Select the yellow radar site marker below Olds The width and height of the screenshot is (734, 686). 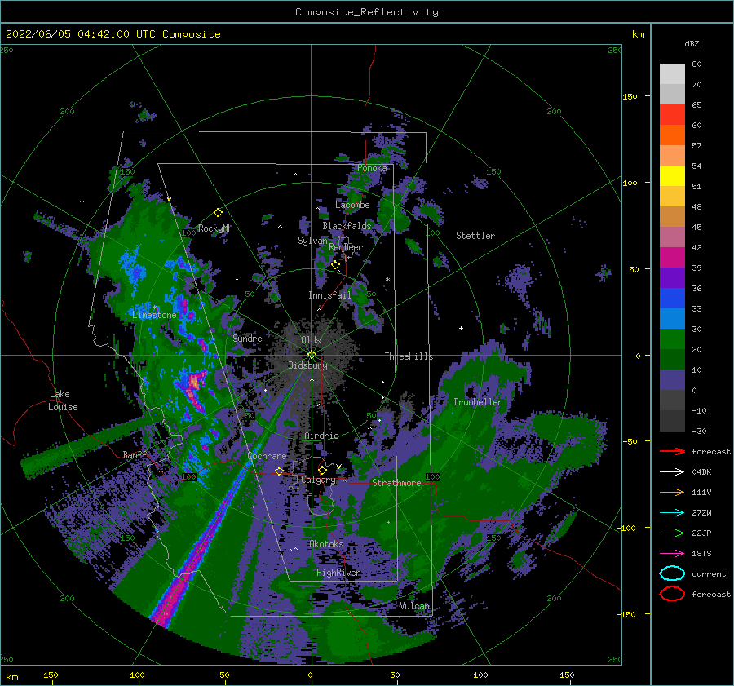pyautogui.click(x=312, y=355)
